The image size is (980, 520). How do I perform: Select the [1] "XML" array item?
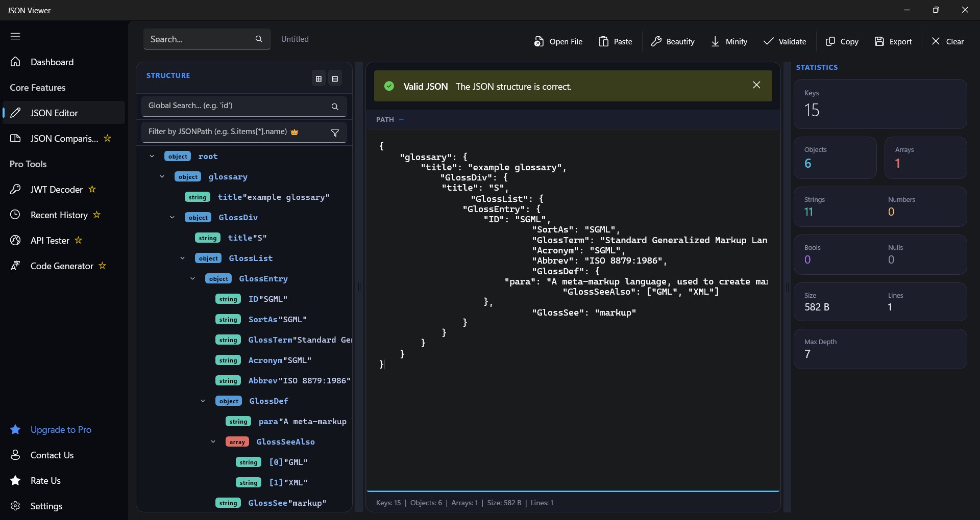(x=272, y=482)
